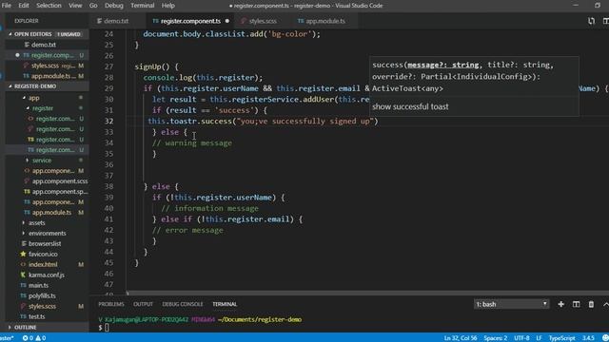
Task: Click the HTML icon beside index.html
Action: [x=23, y=264]
